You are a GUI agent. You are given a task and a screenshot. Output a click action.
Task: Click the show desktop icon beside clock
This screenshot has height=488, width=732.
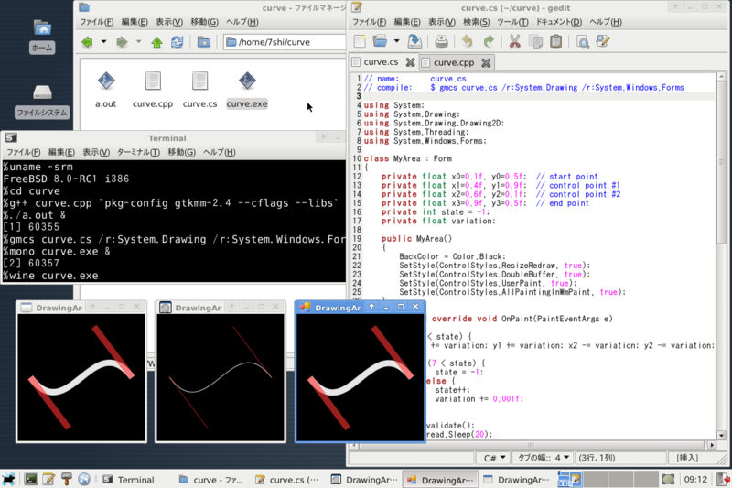click(x=668, y=479)
